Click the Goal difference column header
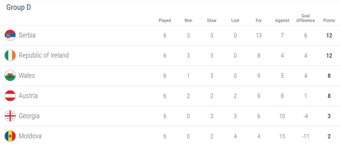Screen dimensions: 341x145 tap(305, 18)
